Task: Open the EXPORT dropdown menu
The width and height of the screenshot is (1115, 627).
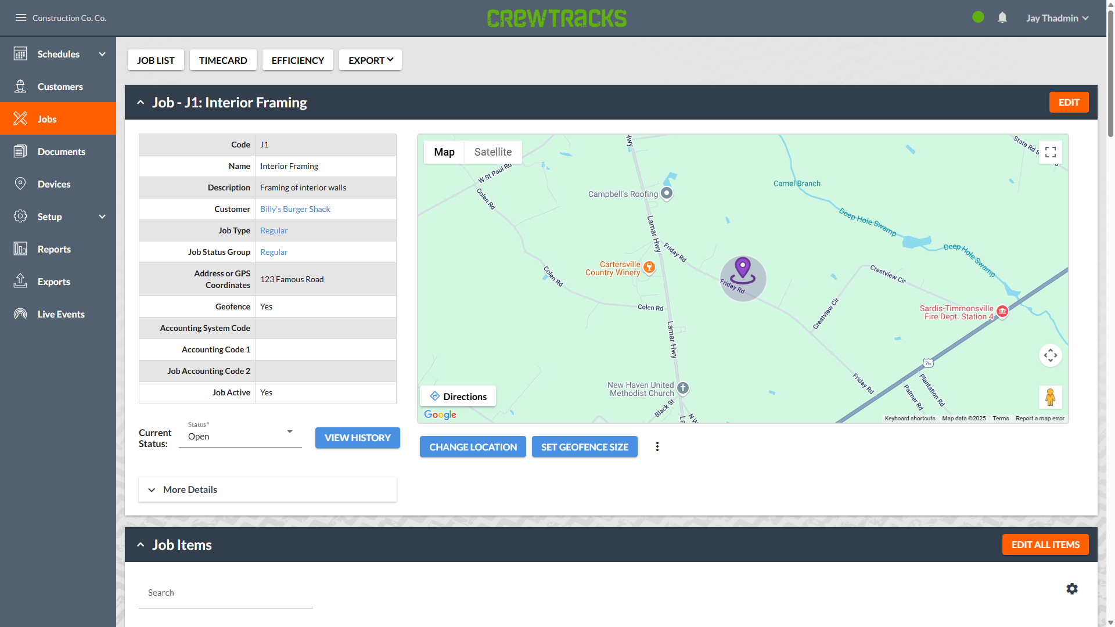Action: click(371, 60)
